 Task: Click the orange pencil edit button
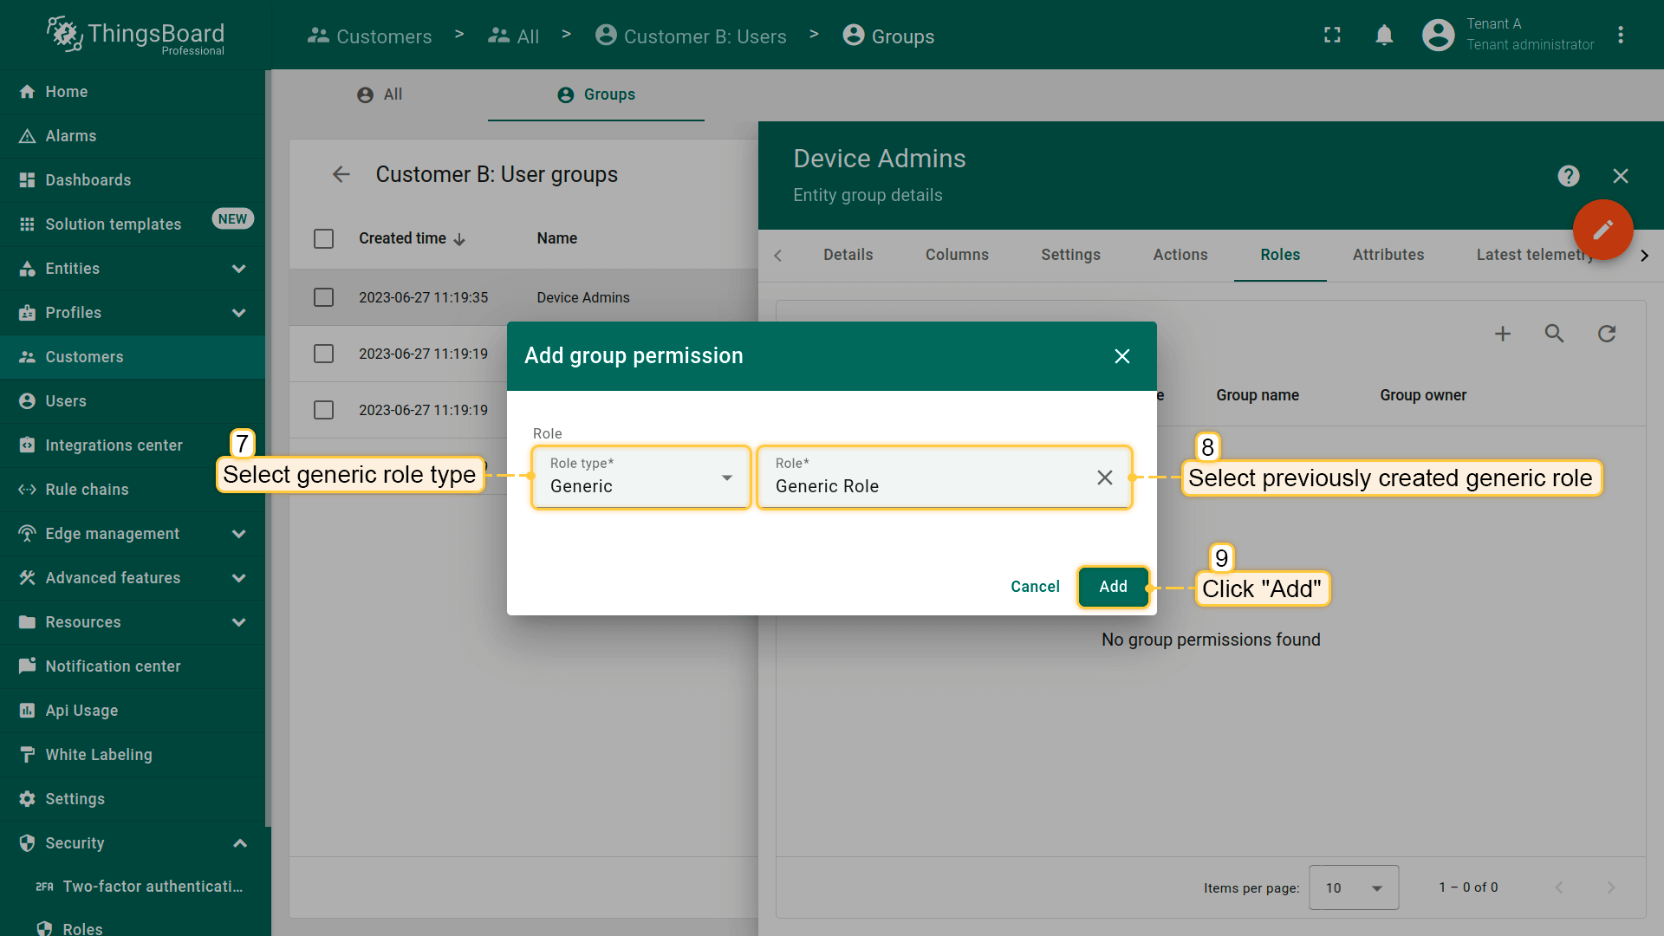click(x=1602, y=230)
